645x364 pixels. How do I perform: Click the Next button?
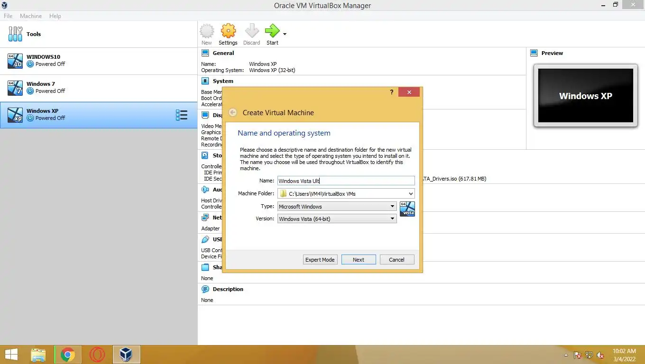pos(359,260)
